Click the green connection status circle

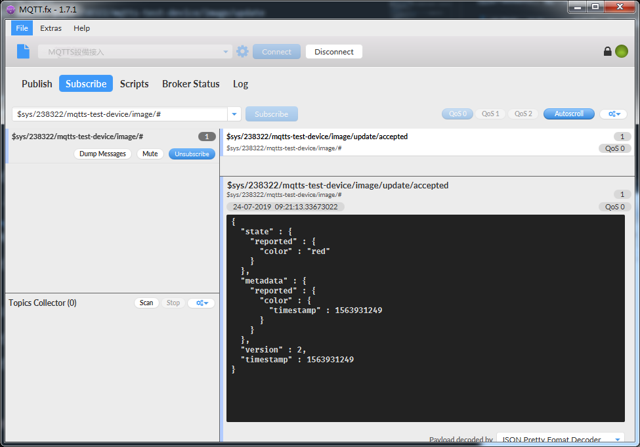pyautogui.click(x=621, y=51)
